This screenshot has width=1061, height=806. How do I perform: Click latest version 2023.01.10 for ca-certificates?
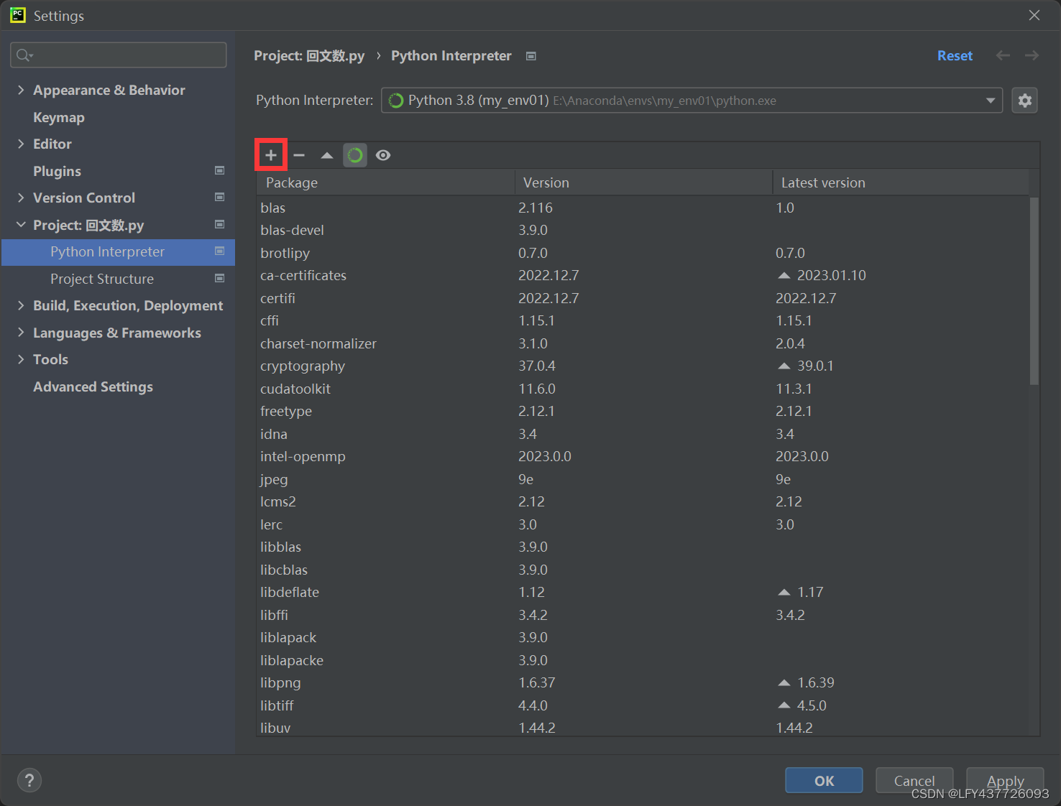(831, 275)
